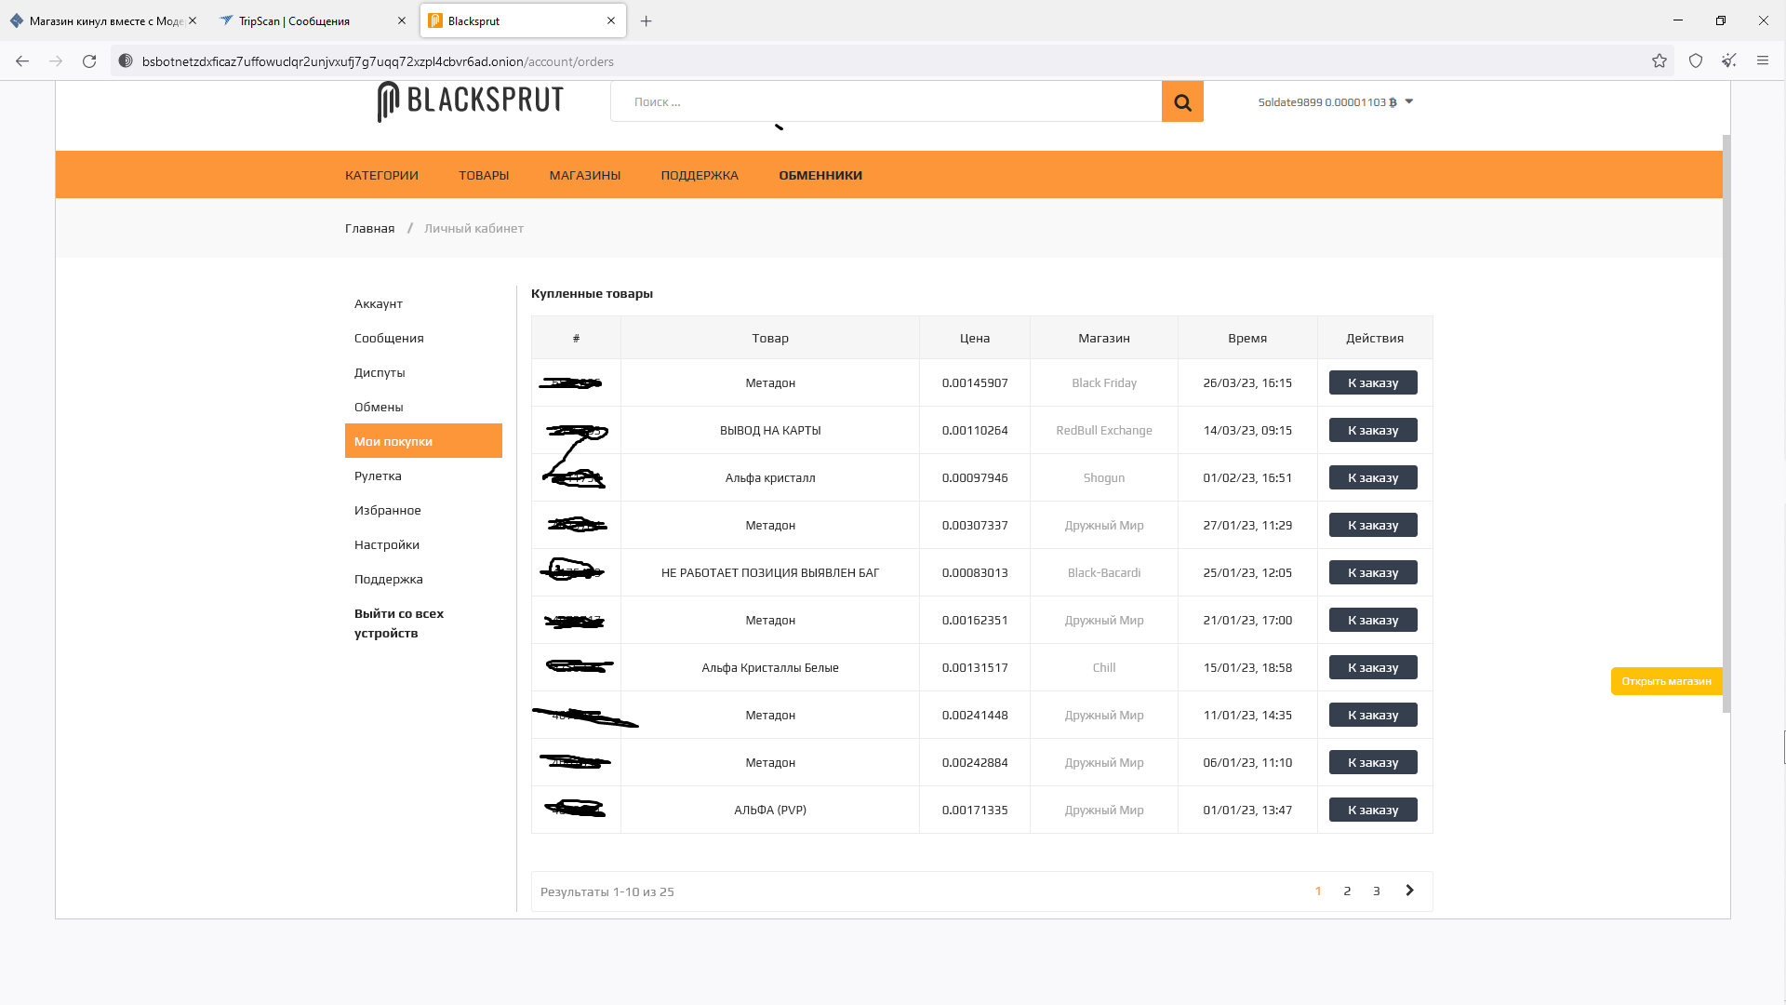Click the onion site info icon in address bar
This screenshot has height=1005, width=1786.
pyautogui.click(x=126, y=61)
